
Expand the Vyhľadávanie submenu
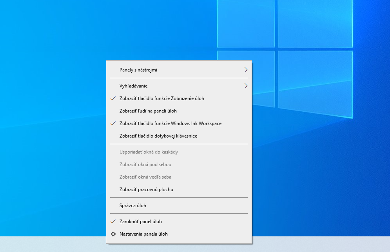click(179, 86)
